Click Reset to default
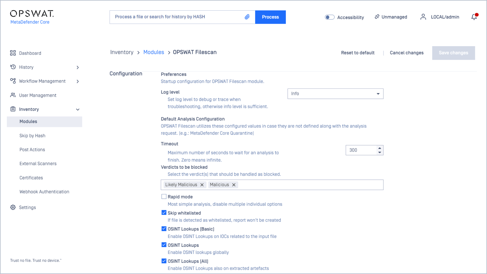The height and width of the screenshot is (274, 487). [x=358, y=53]
